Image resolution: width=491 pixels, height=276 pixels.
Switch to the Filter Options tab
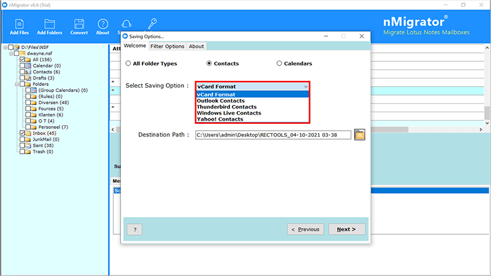click(x=167, y=46)
